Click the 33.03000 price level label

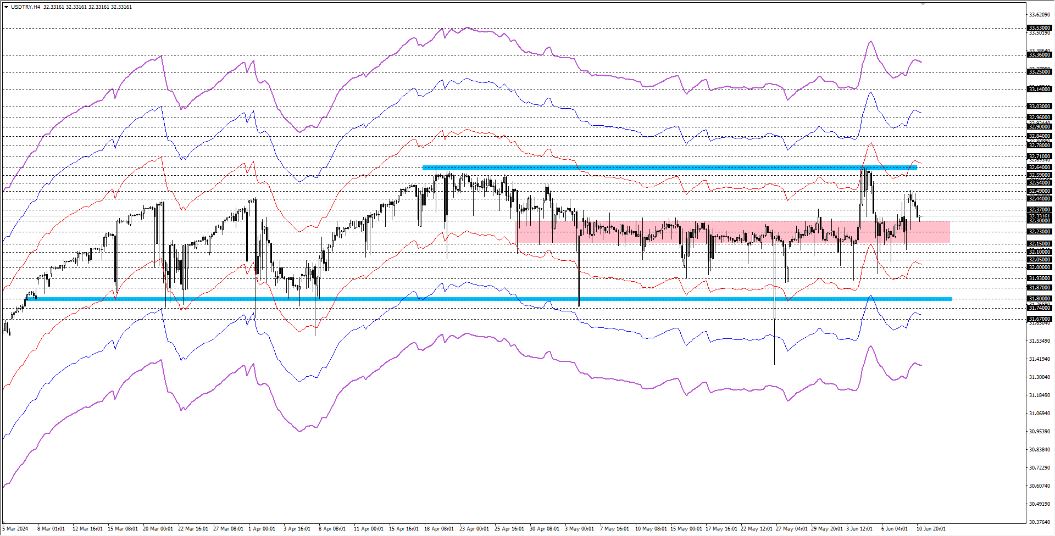pyautogui.click(x=1040, y=107)
